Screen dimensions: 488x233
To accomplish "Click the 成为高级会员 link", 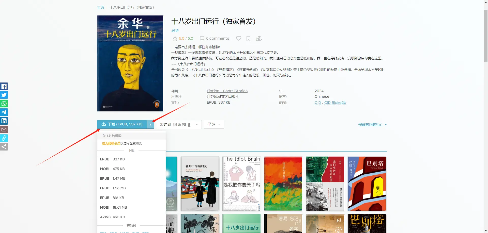I will pyautogui.click(x=111, y=143).
